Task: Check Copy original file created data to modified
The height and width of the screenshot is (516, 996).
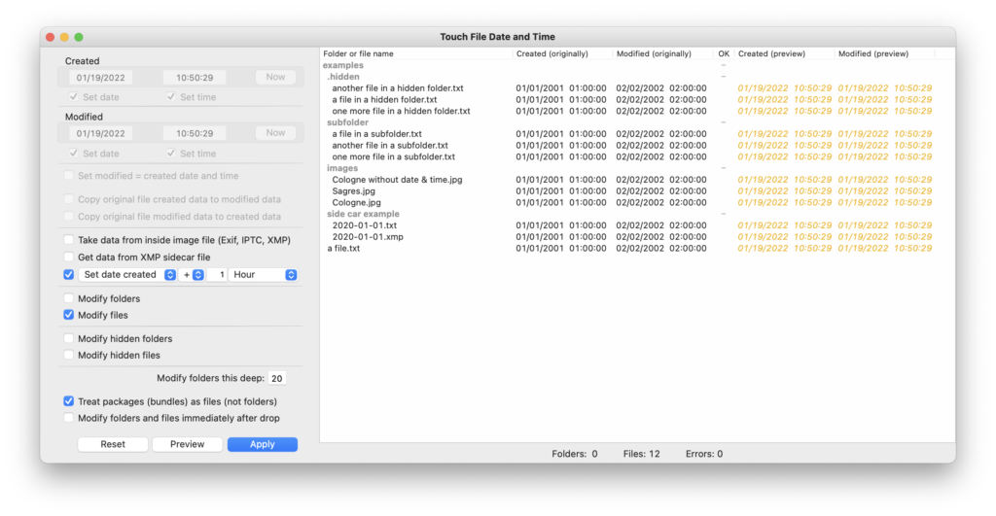Action: pyautogui.click(x=69, y=198)
